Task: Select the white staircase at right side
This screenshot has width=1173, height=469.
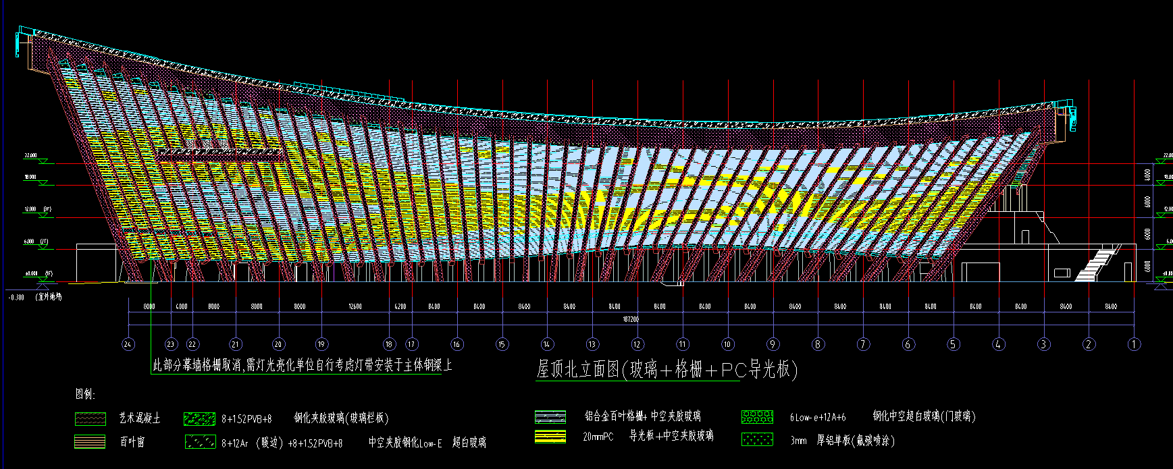Action: click(1095, 265)
